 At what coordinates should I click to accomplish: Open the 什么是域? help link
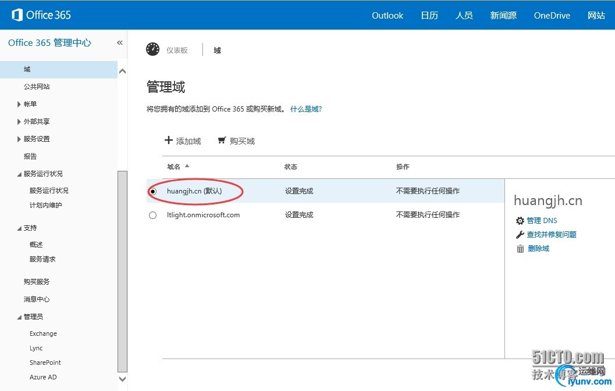point(306,109)
